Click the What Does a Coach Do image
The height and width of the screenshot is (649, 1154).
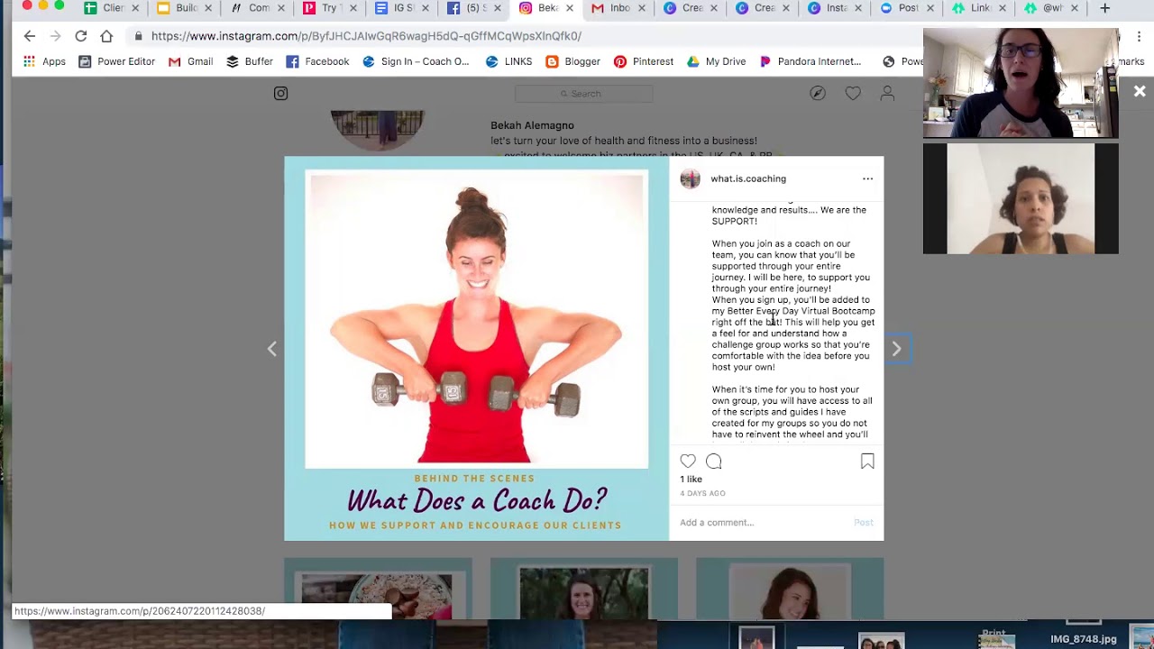(x=477, y=349)
